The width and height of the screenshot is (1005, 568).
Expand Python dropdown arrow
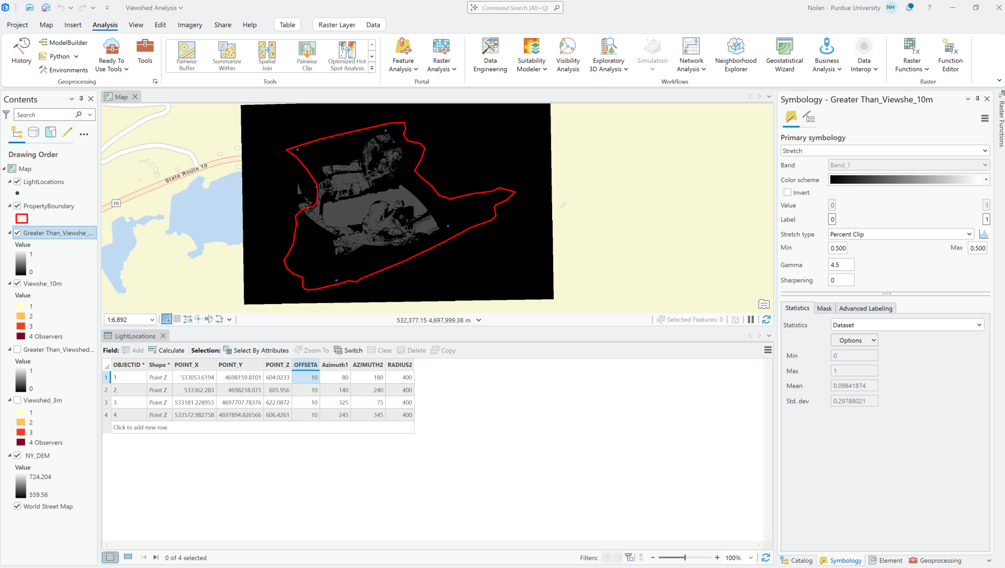[76, 56]
